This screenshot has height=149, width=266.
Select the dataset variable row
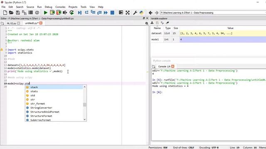click(208, 34)
